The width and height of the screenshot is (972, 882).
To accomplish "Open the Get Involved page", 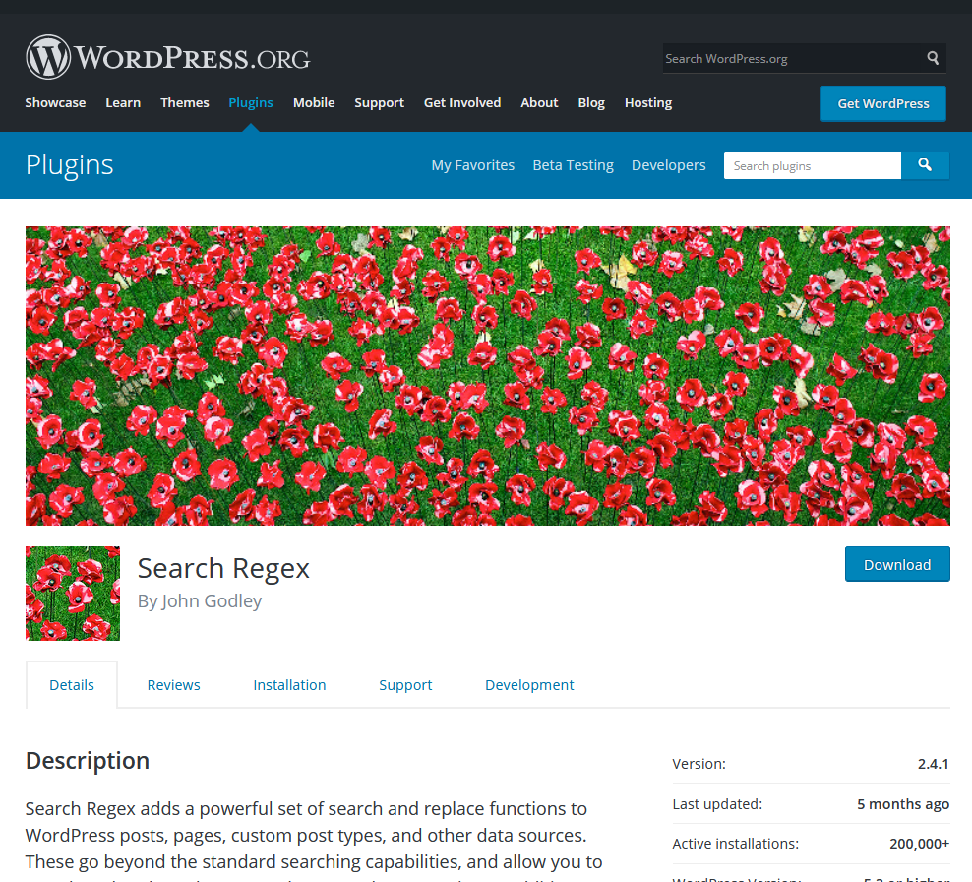I will coord(462,103).
